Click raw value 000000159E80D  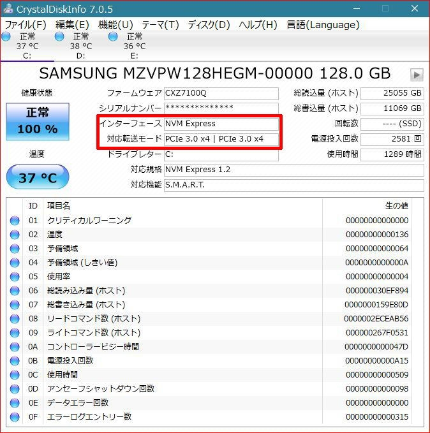[376, 305]
